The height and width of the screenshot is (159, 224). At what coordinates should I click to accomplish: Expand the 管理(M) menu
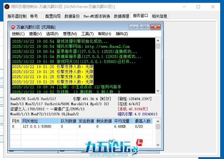(70, 34)
